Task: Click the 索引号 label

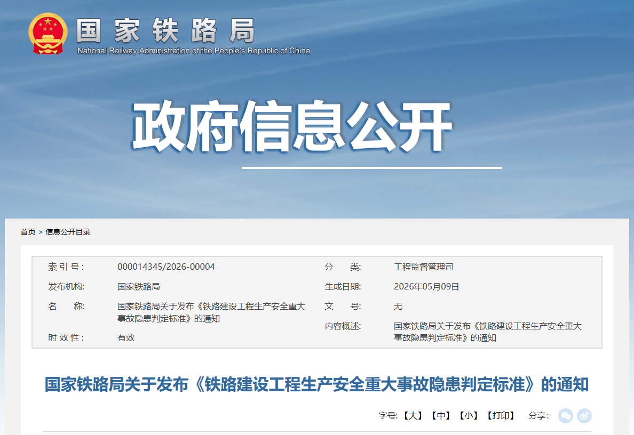Action: [x=66, y=267]
